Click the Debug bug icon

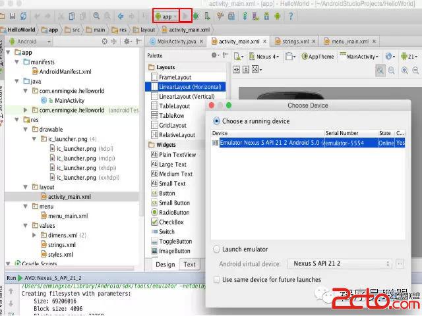[196, 16]
